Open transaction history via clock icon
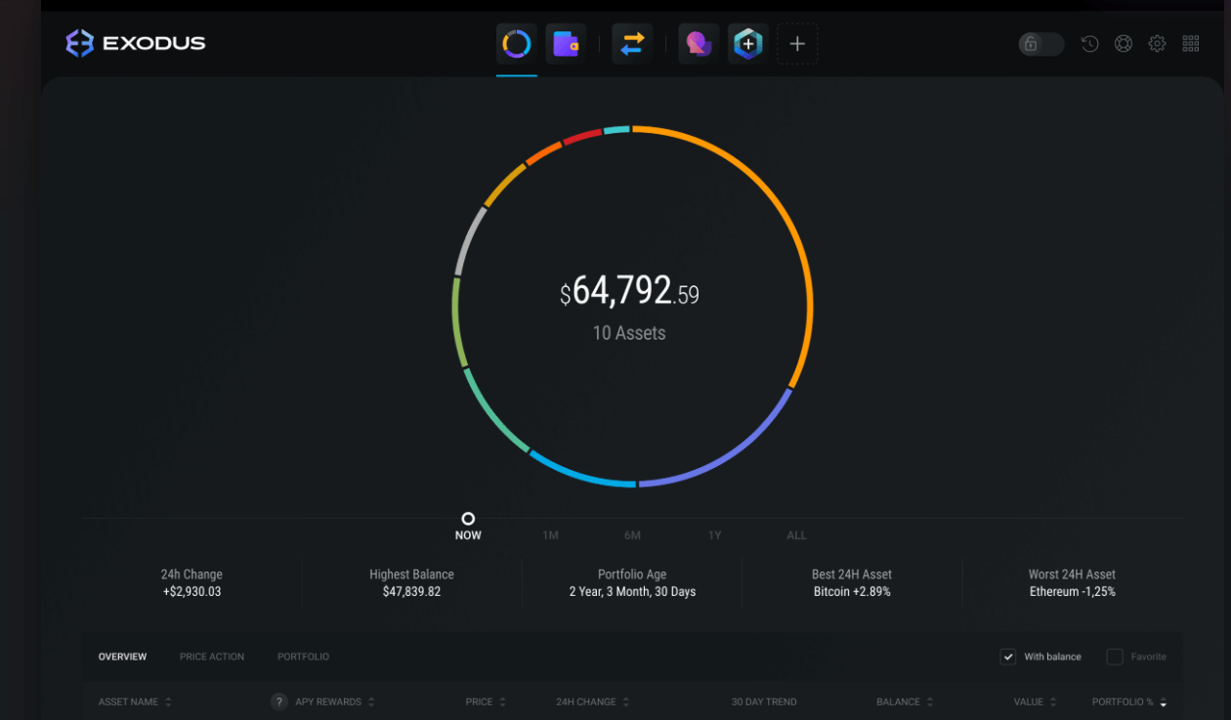 click(x=1089, y=43)
